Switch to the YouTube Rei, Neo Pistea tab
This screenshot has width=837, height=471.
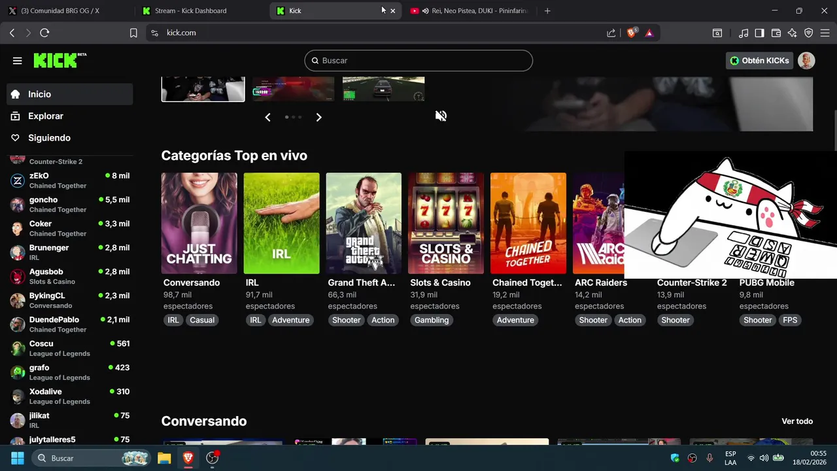click(468, 10)
